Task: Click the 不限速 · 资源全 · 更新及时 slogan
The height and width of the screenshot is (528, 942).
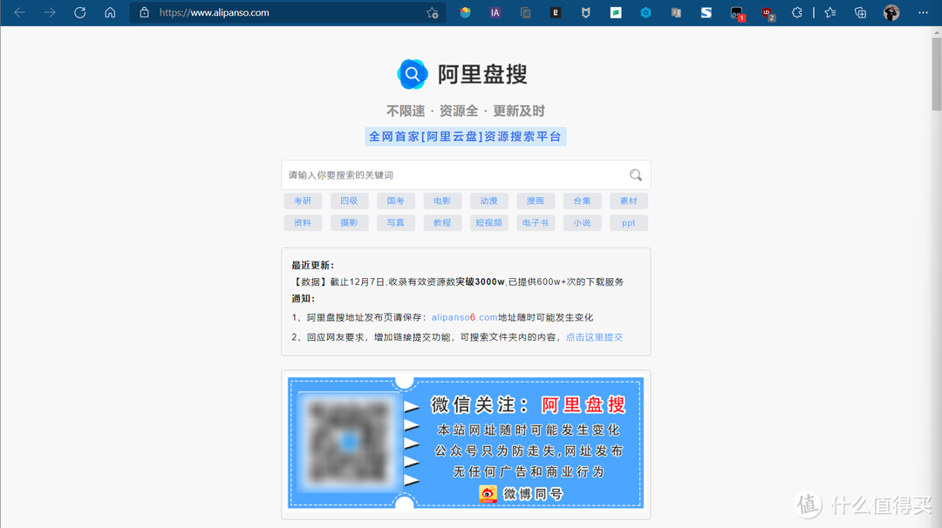Action: pos(465,111)
